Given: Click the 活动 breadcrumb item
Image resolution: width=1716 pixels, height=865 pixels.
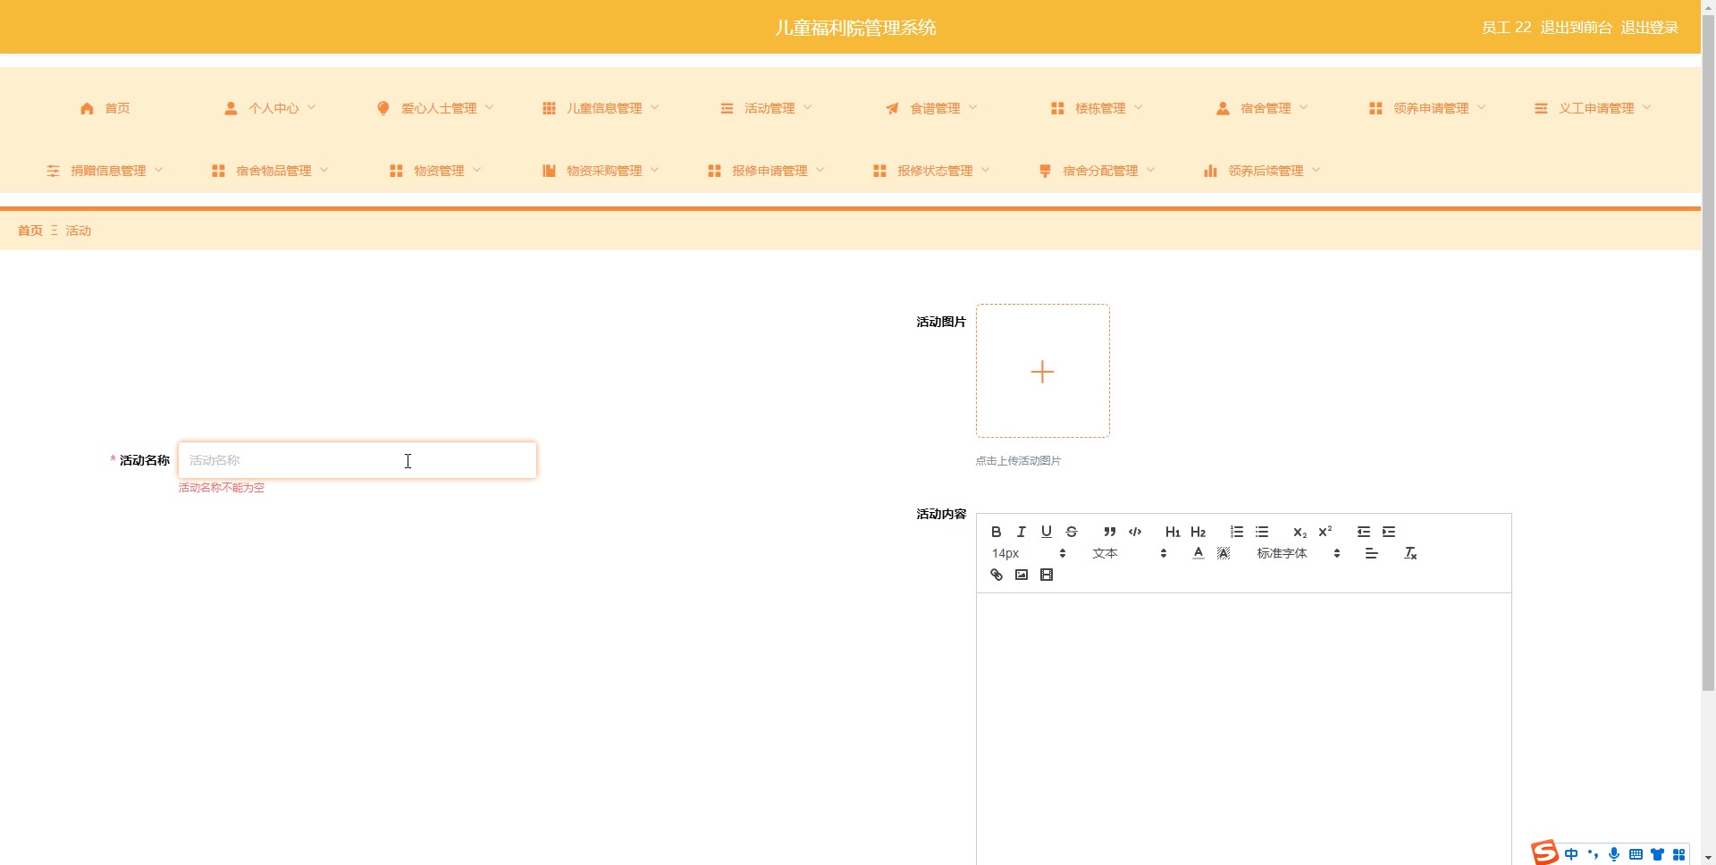Looking at the screenshot, I should (x=79, y=231).
